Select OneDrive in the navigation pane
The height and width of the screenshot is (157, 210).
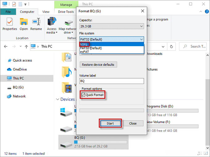[17, 70]
